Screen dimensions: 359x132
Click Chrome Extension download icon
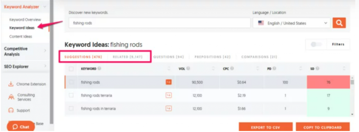click(11, 84)
